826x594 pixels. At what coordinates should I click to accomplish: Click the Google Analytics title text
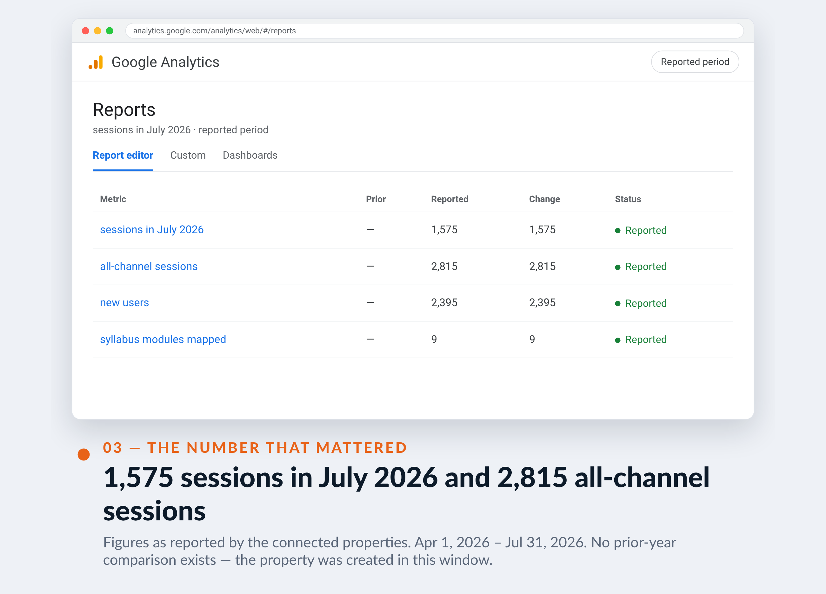click(165, 62)
